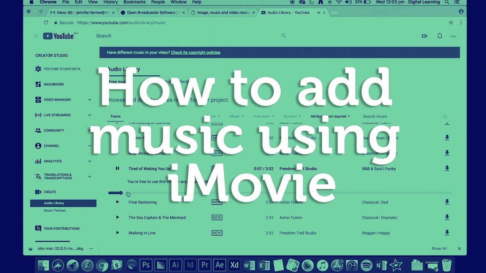
Task: Click the Reggae | Happy genre text
Action: click(x=376, y=233)
